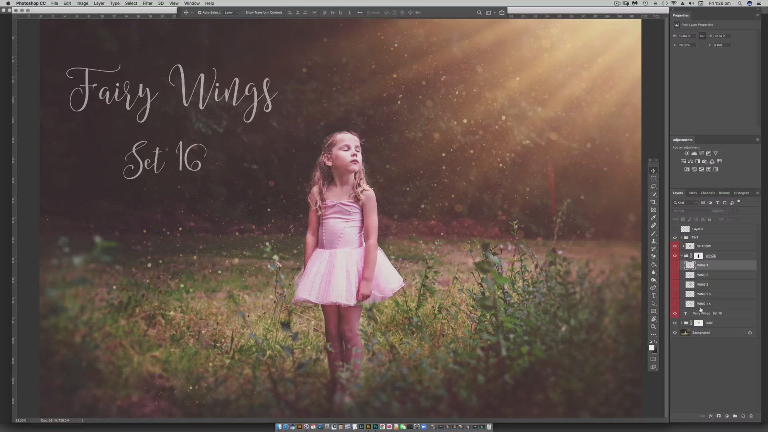Switch to the Channels tab
Viewport: 768px width, 432px height.
click(x=707, y=193)
